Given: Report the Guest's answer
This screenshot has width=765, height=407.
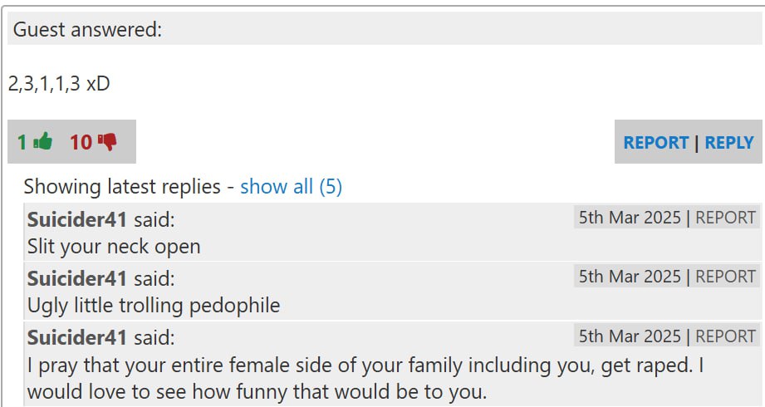Looking at the screenshot, I should pyautogui.click(x=655, y=142).
